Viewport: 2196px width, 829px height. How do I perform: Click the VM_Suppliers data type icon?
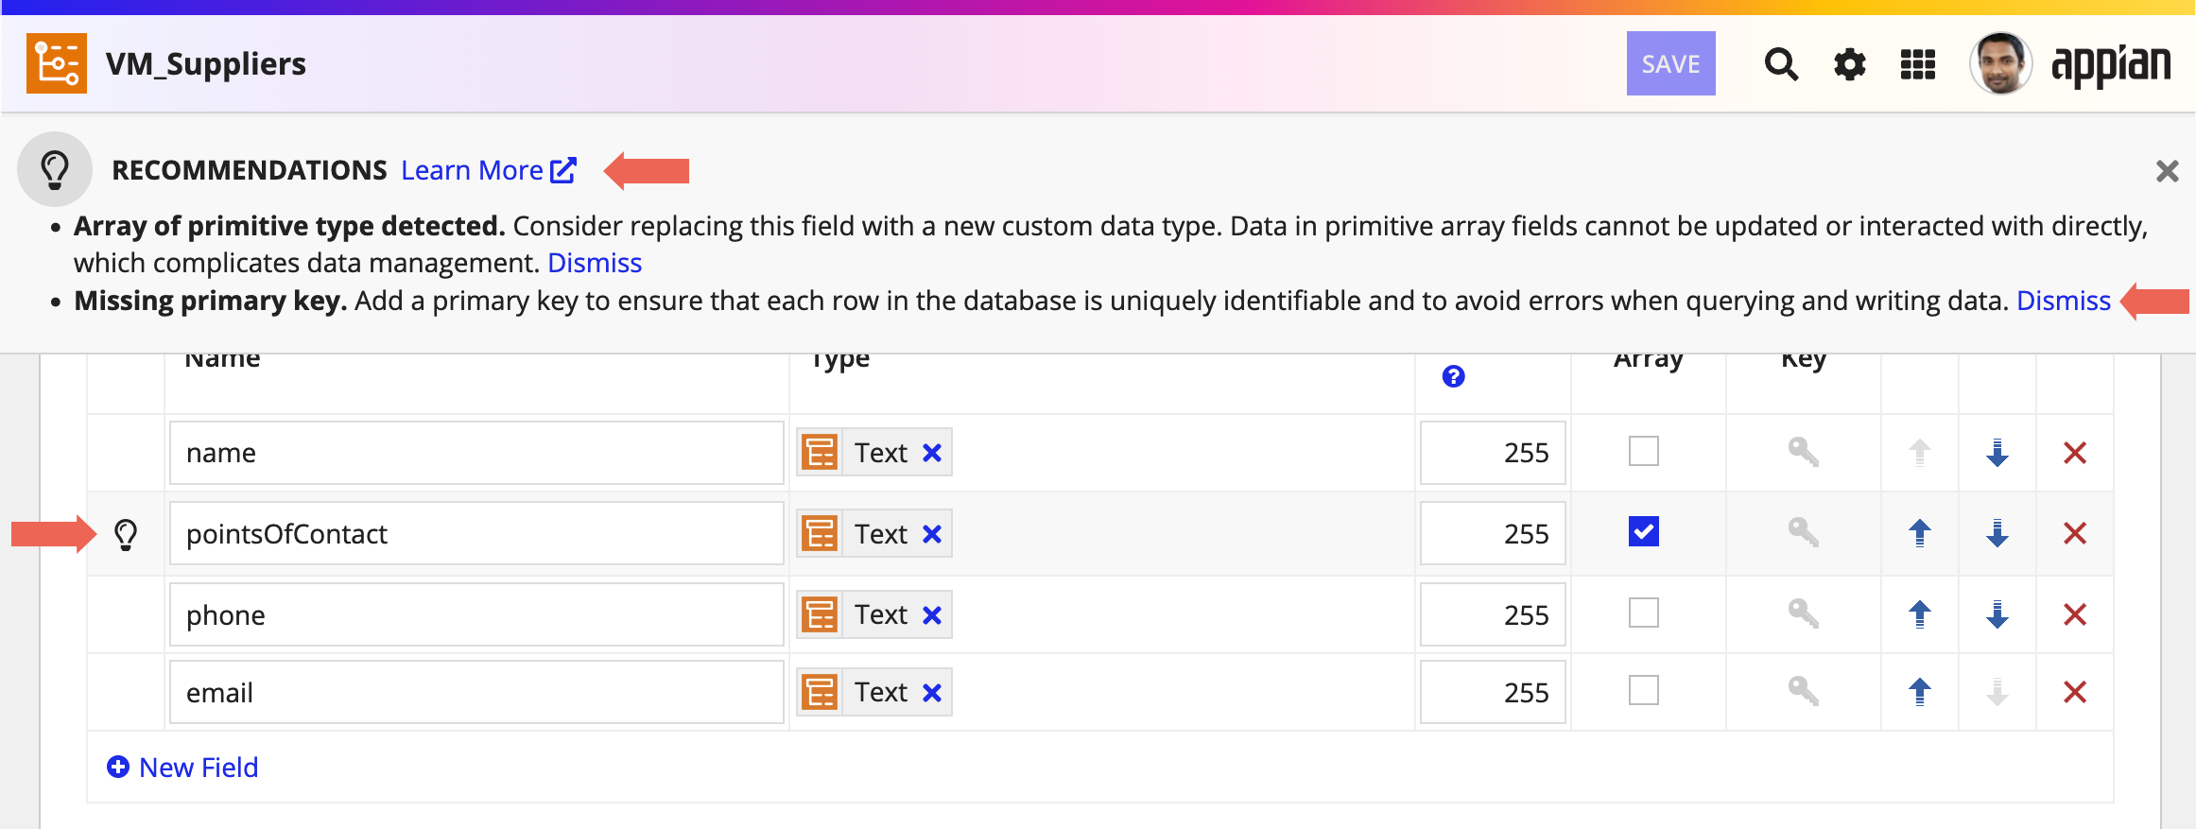click(x=57, y=63)
